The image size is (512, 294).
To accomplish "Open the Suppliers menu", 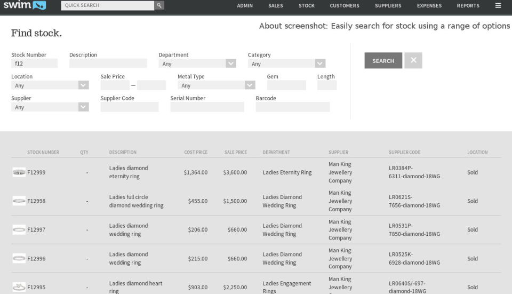I will 388,5.
